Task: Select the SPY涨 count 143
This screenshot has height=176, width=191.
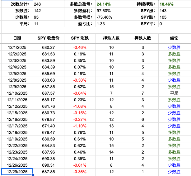Action: 175,11
